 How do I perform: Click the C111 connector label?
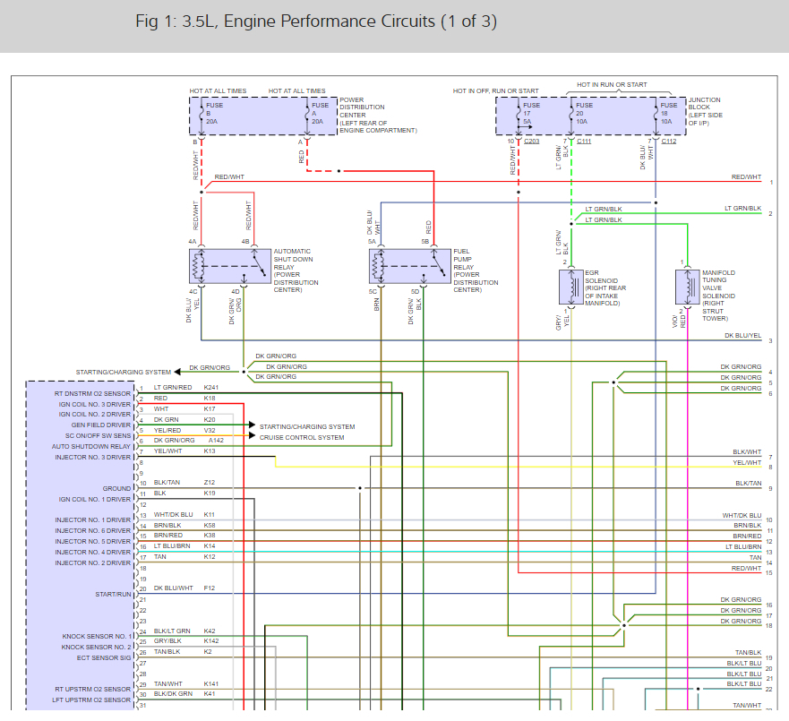point(584,142)
